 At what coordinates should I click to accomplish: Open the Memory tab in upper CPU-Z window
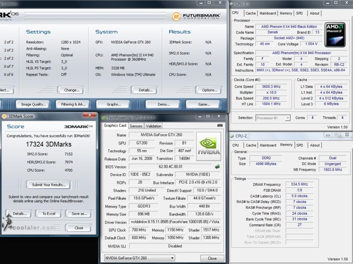(285, 13)
